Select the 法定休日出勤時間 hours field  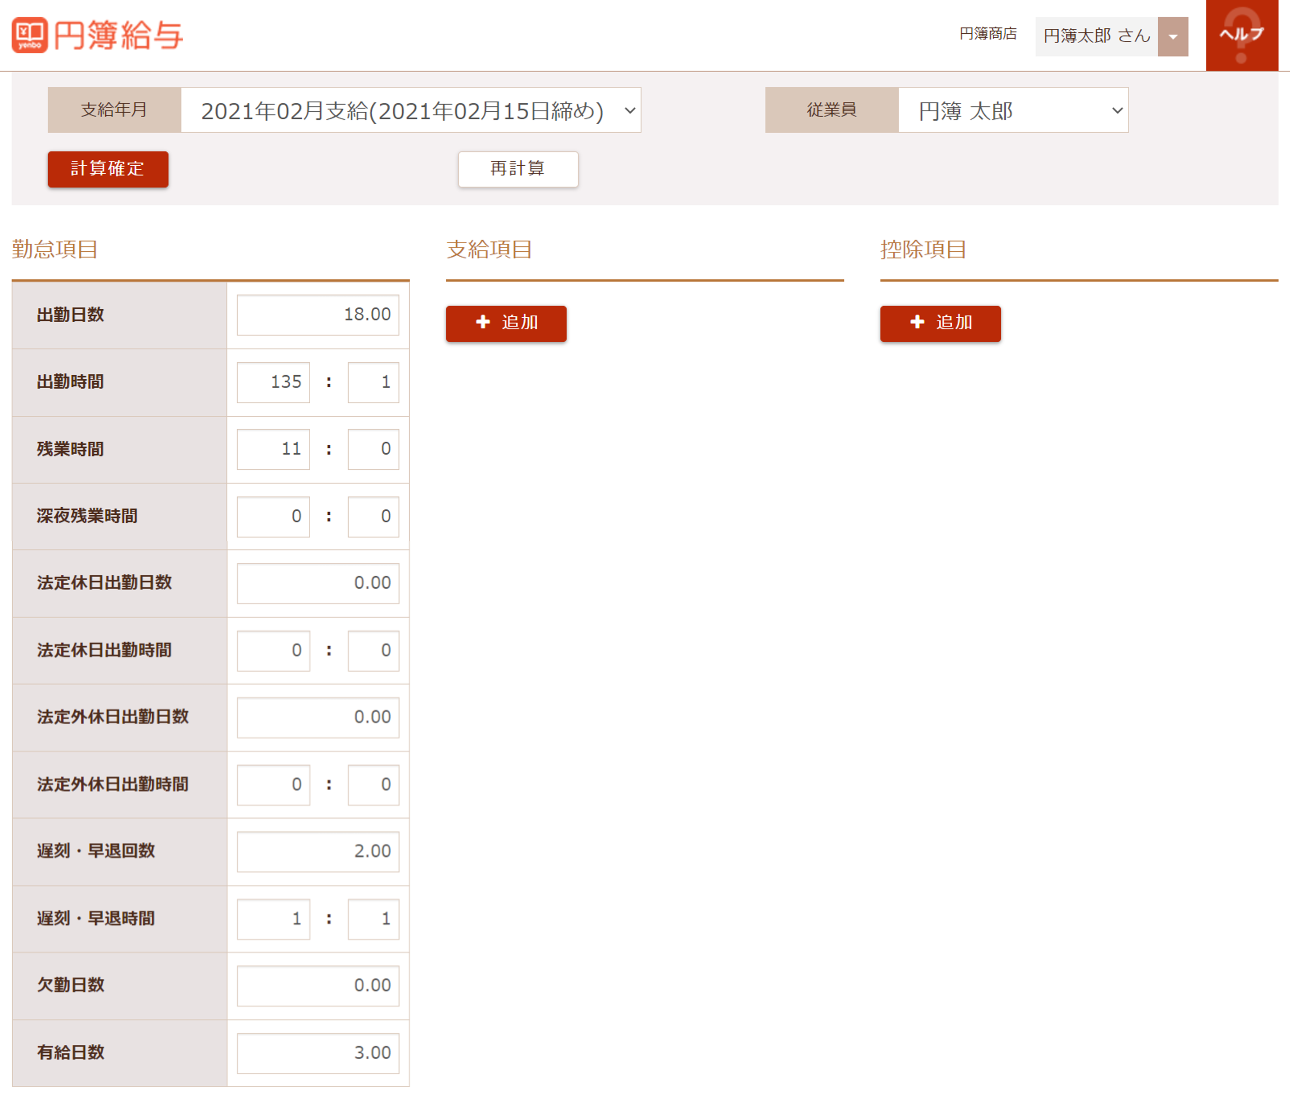pyautogui.click(x=274, y=651)
